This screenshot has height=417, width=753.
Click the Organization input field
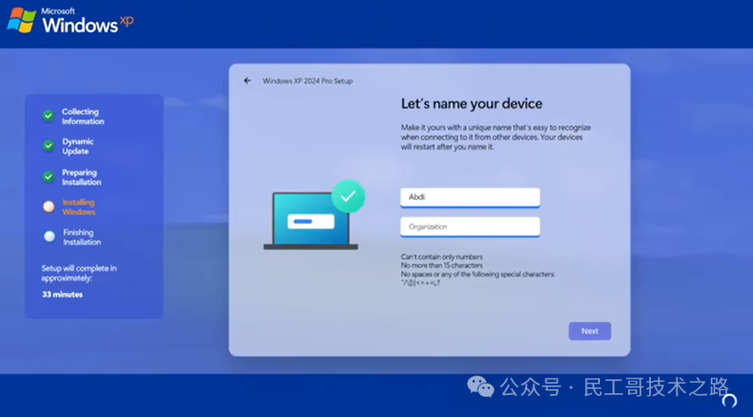coord(470,227)
